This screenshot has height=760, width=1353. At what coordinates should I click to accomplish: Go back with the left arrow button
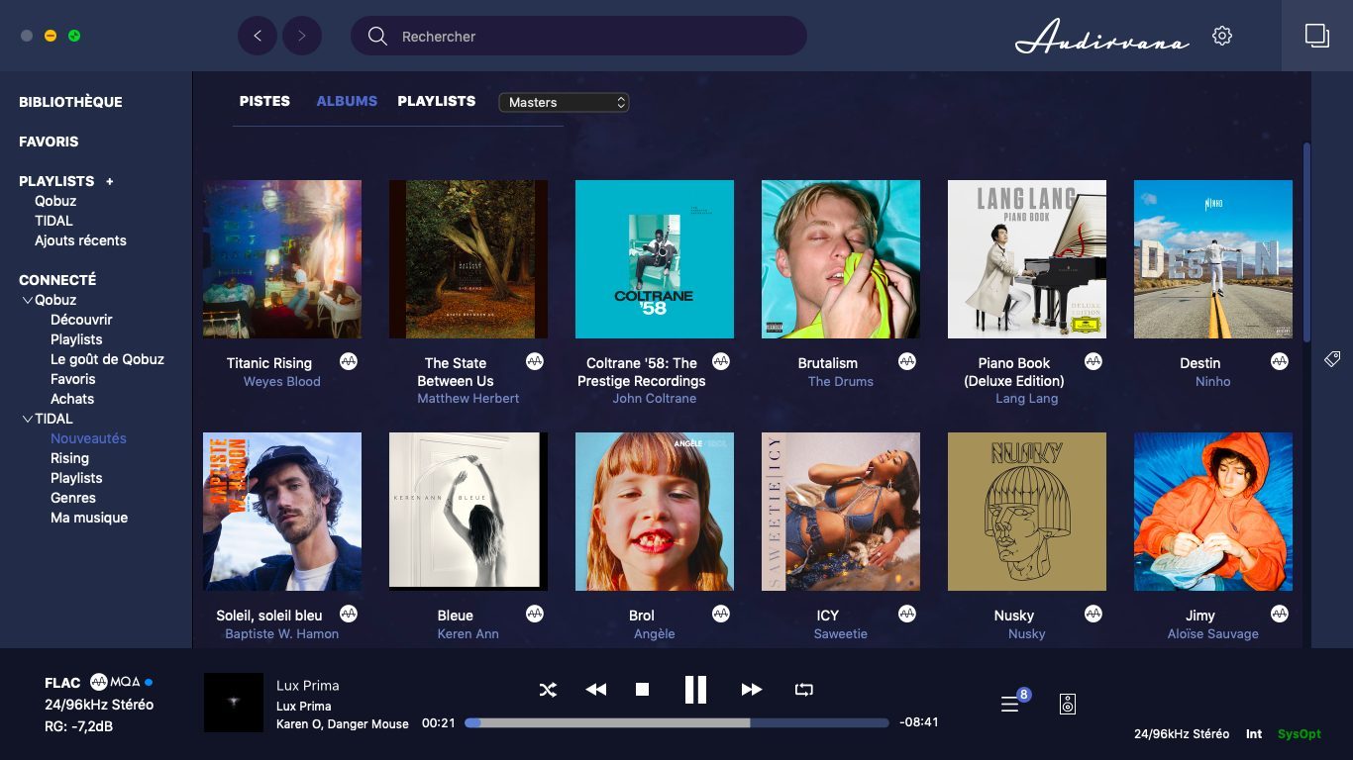point(258,36)
